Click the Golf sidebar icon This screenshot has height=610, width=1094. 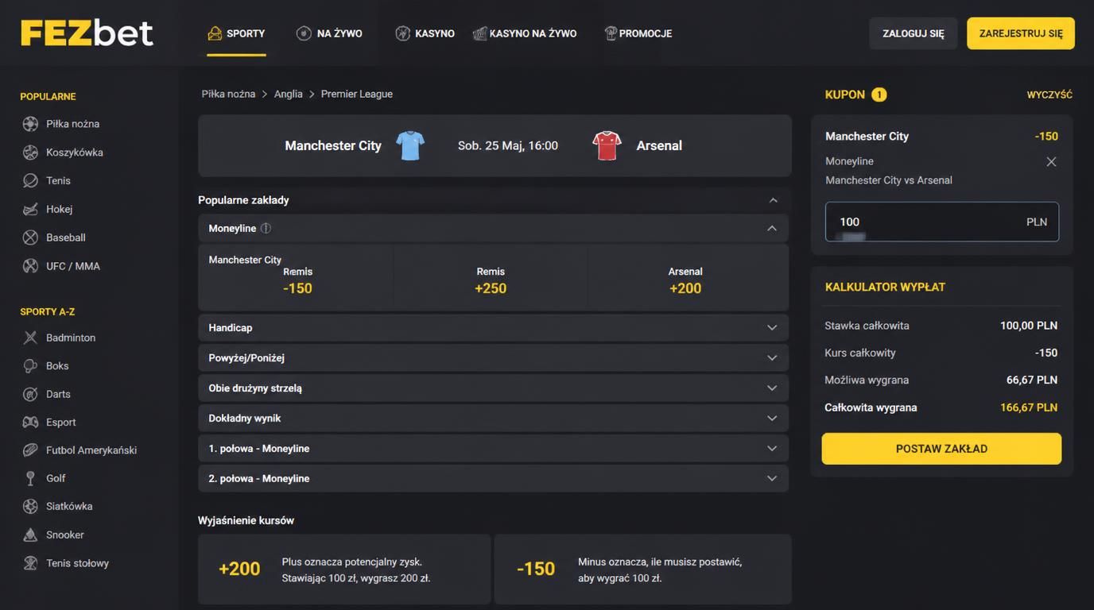pos(30,478)
